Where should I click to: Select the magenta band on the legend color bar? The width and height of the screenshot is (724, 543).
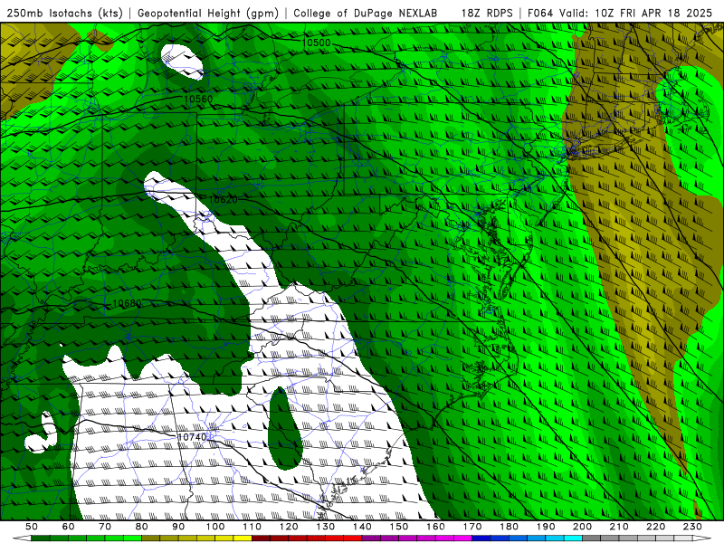point(462,538)
